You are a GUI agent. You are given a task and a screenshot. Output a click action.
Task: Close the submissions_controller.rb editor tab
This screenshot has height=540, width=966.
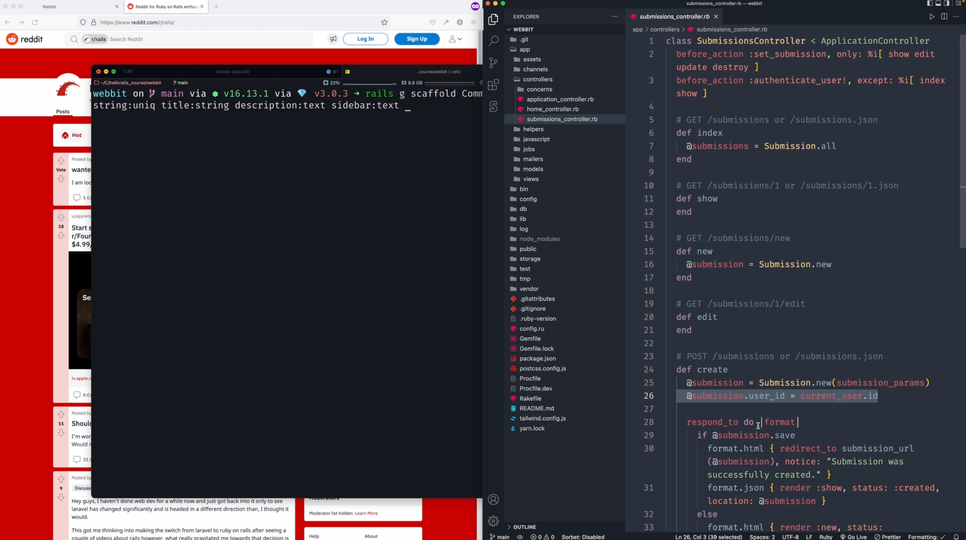coord(716,16)
